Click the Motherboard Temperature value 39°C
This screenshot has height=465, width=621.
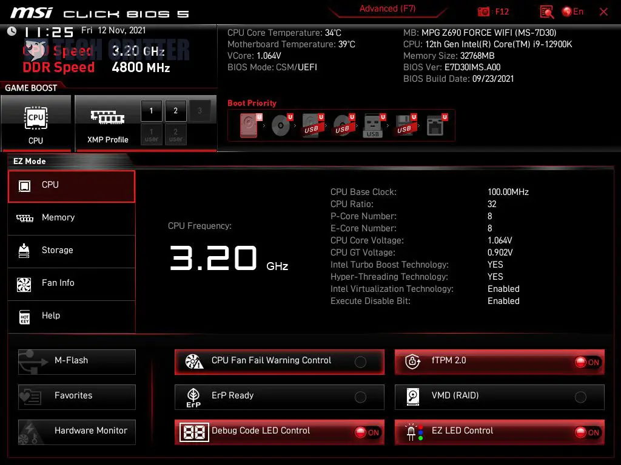pyautogui.click(x=346, y=44)
